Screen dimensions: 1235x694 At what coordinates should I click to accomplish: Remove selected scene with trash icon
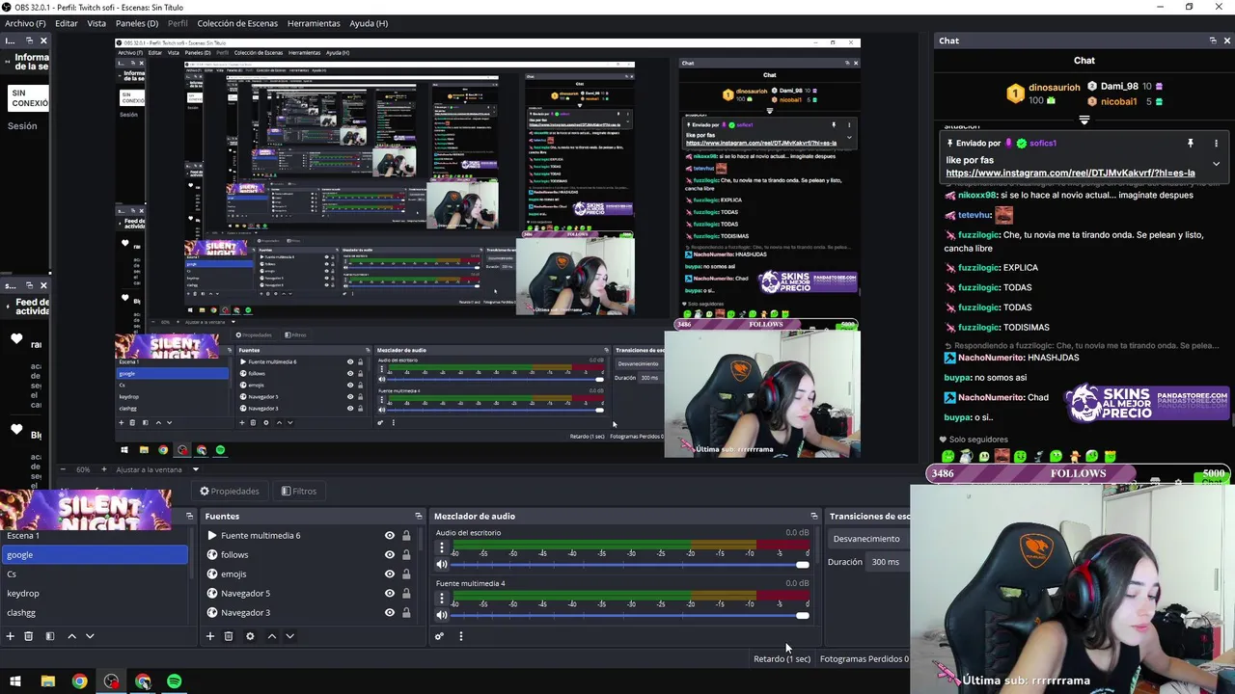tap(28, 636)
